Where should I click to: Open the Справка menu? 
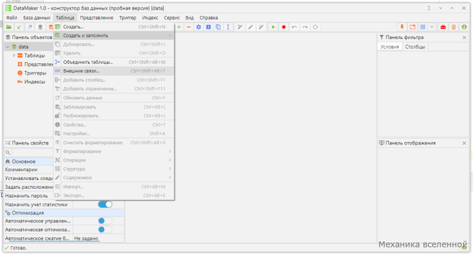click(x=209, y=18)
